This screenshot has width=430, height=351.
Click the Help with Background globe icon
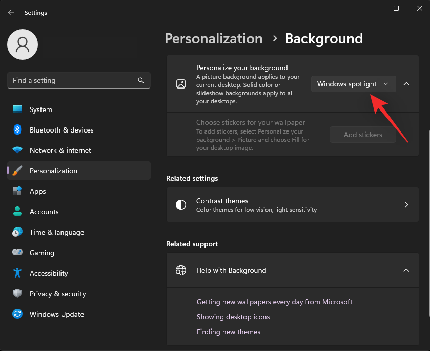[180, 270]
